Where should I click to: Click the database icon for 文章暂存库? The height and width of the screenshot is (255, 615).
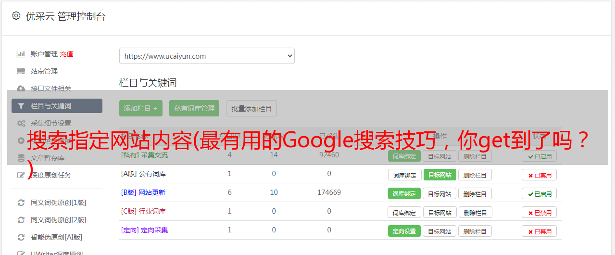21,158
